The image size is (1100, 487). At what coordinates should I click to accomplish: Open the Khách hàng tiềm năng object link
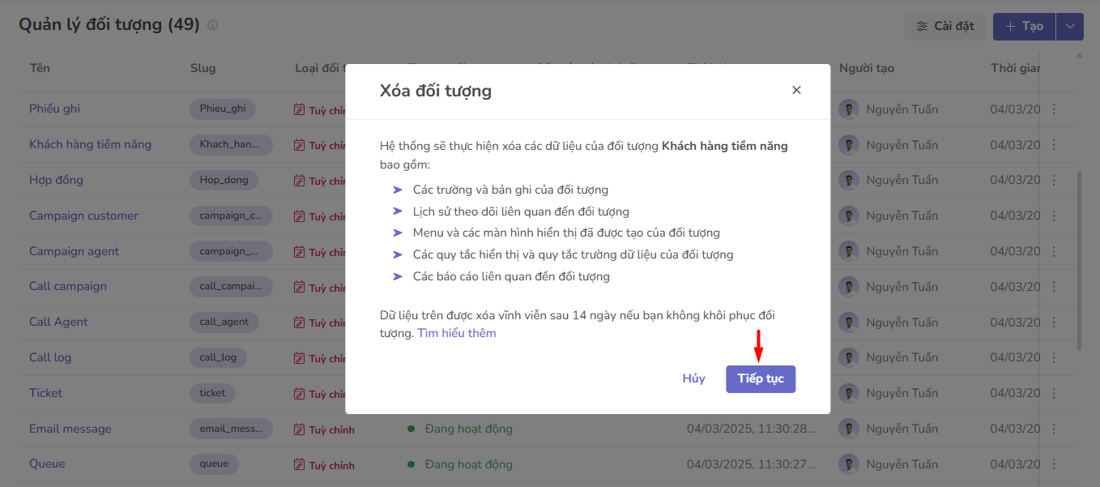click(x=90, y=144)
